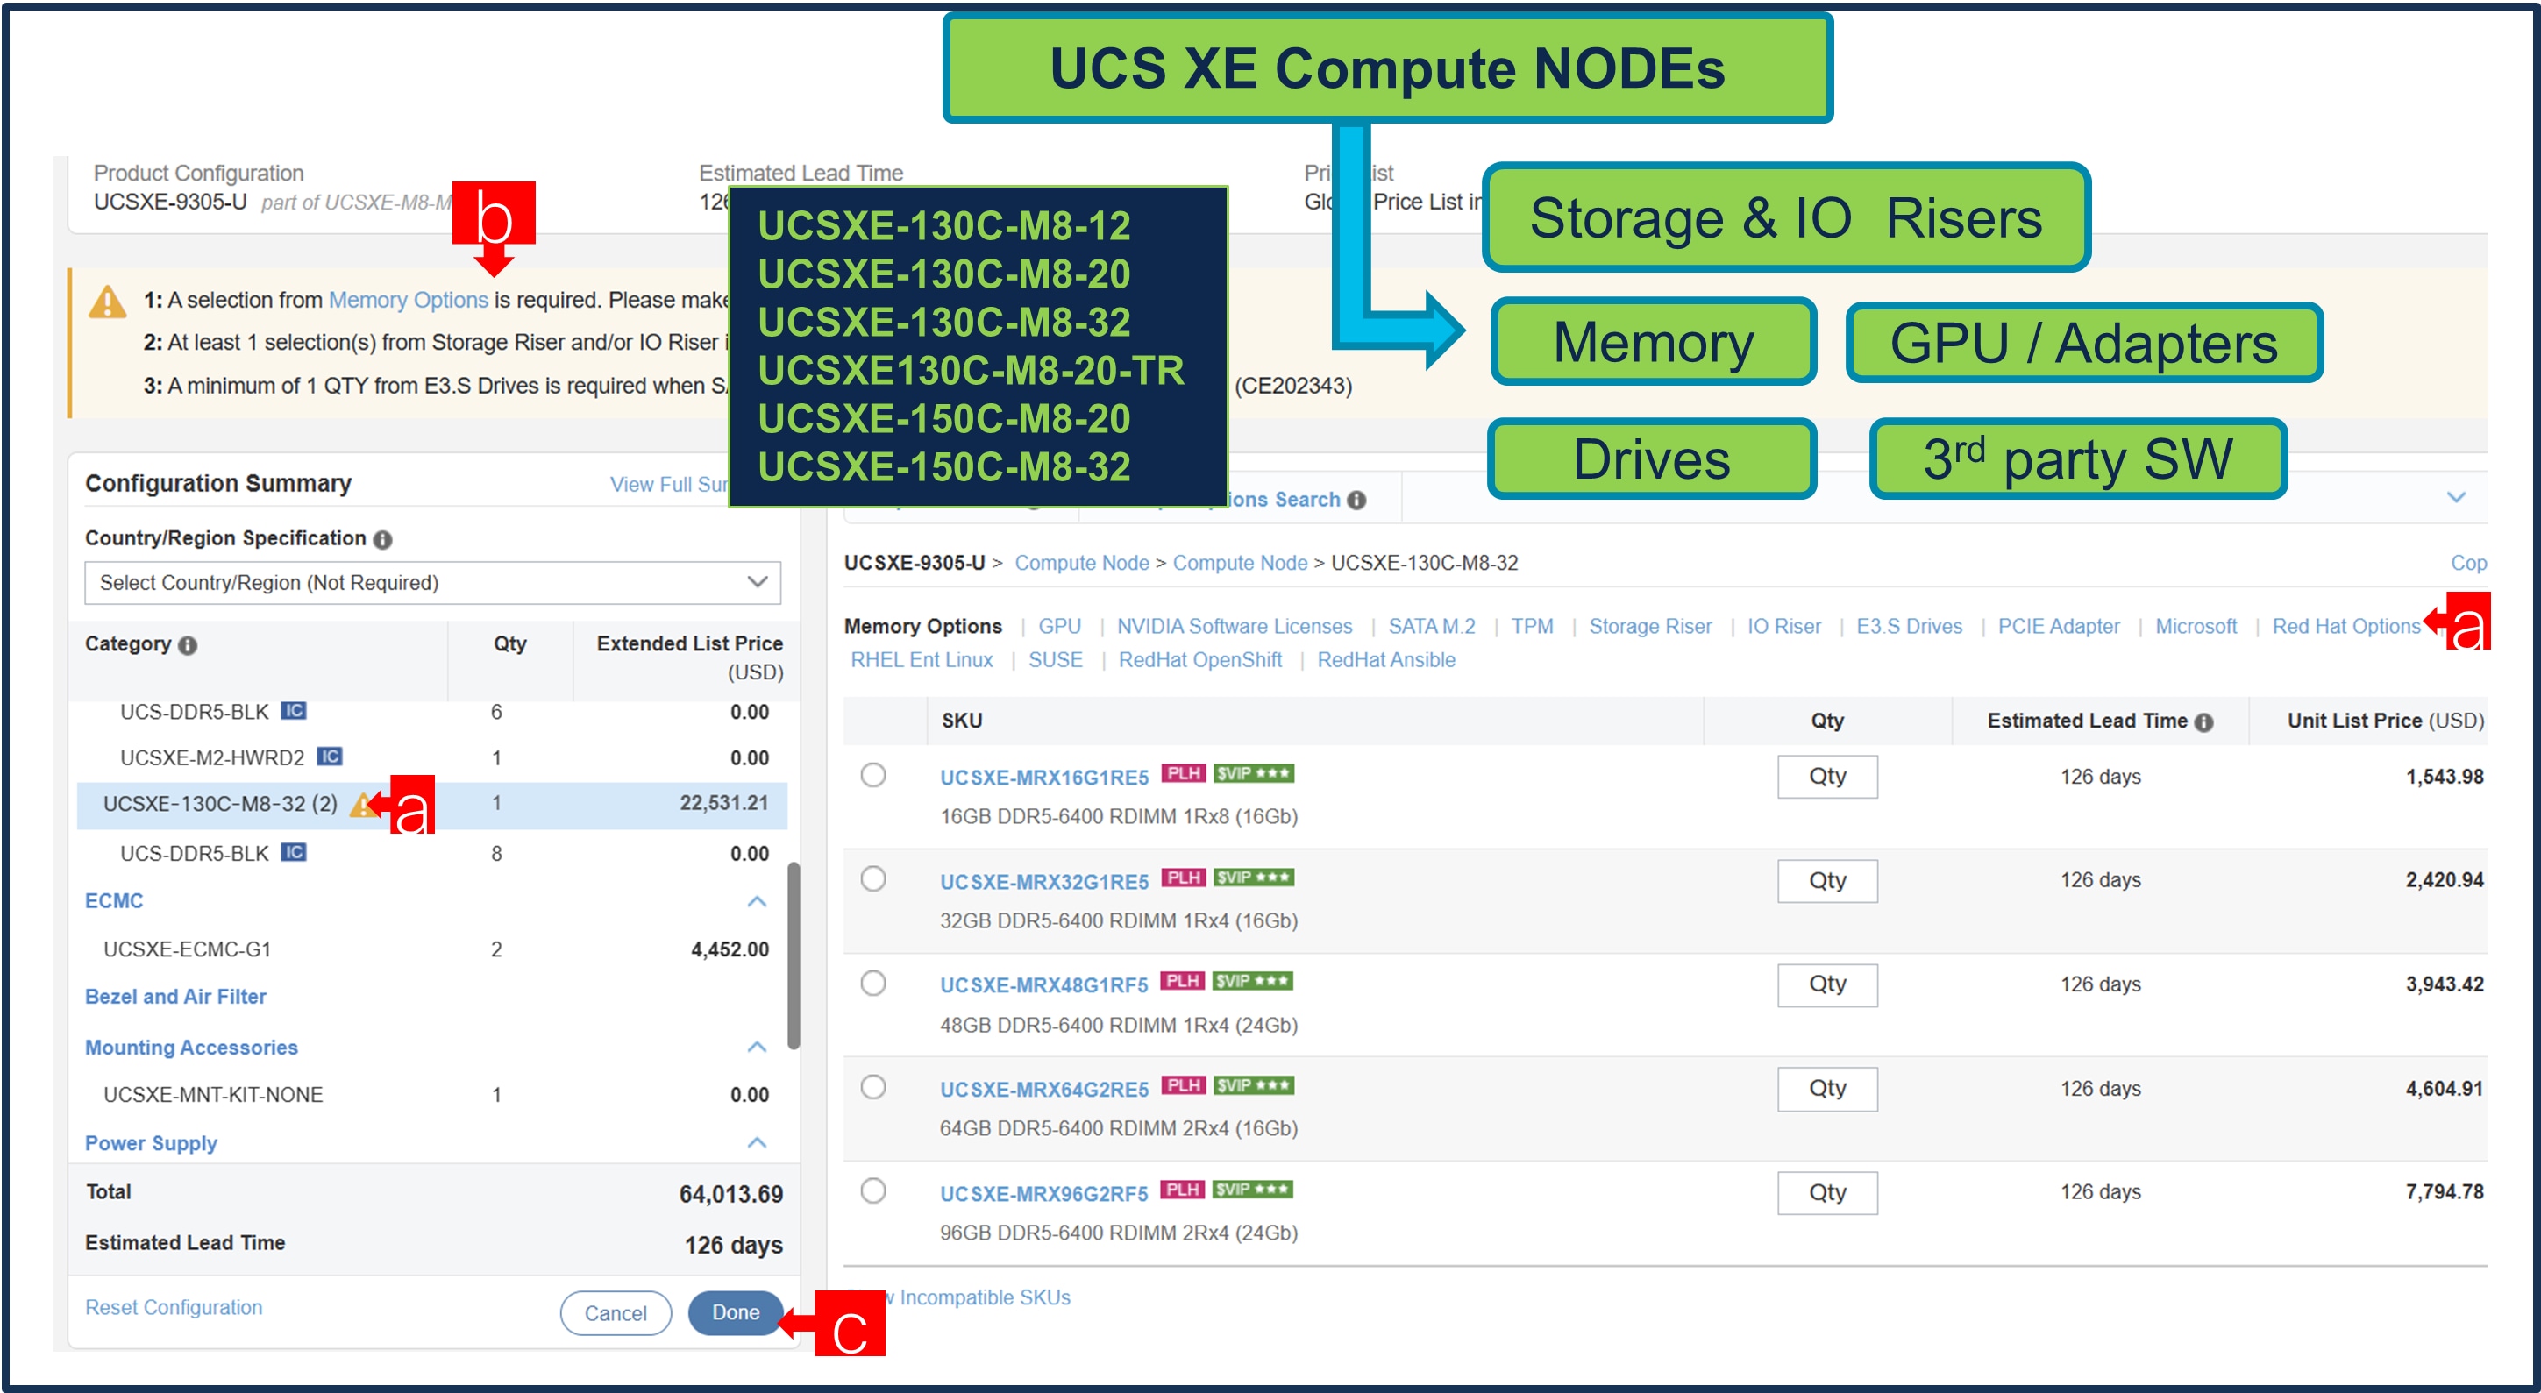Collapse the Power Supply section
The image size is (2541, 1393).
click(757, 1143)
